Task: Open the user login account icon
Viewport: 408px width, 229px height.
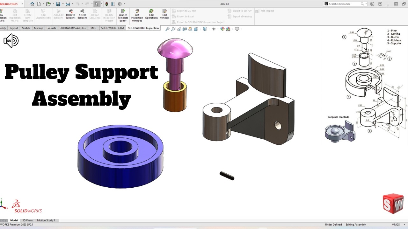Action: 372,4
